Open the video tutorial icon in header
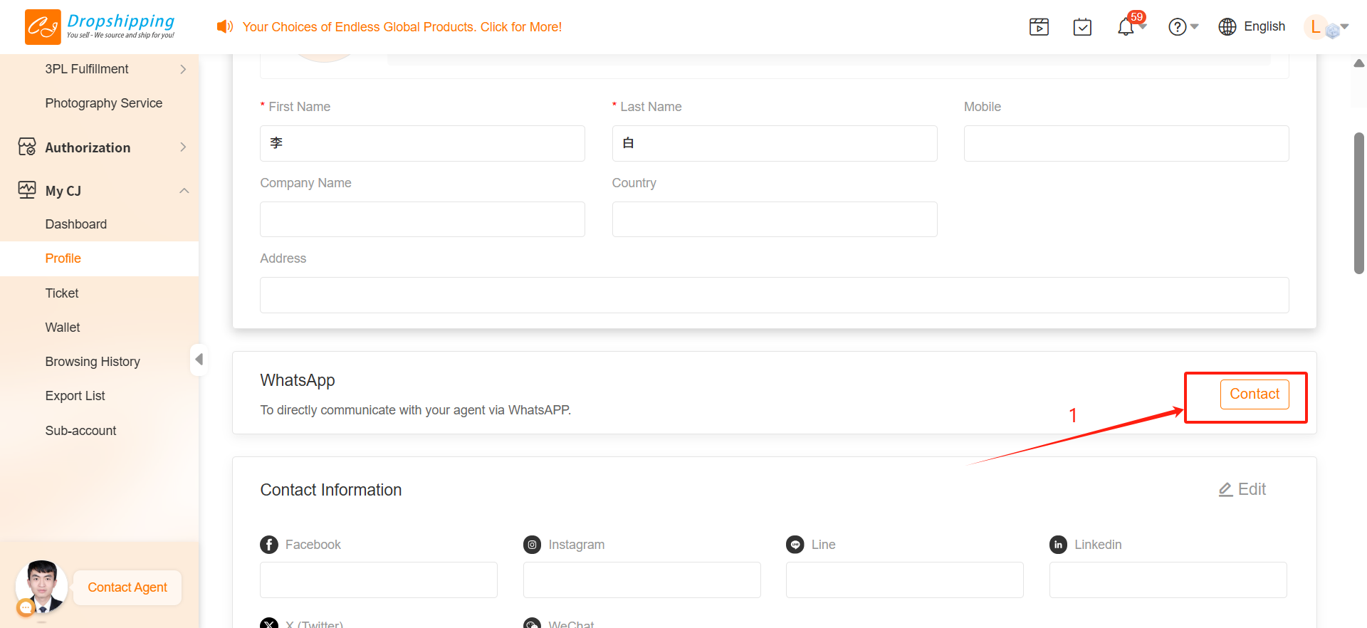 click(x=1039, y=27)
